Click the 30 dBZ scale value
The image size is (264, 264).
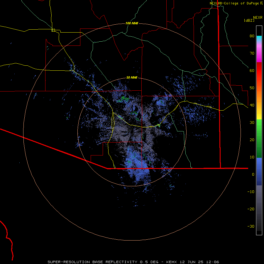click(x=252, y=123)
